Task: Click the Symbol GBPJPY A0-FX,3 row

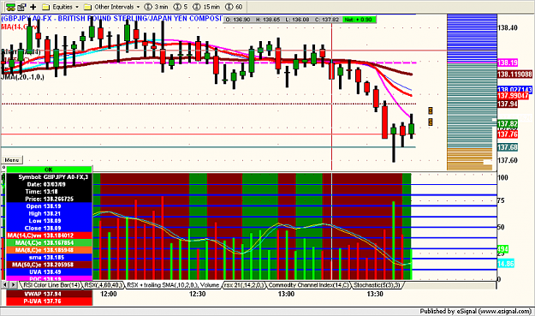Action: point(49,176)
